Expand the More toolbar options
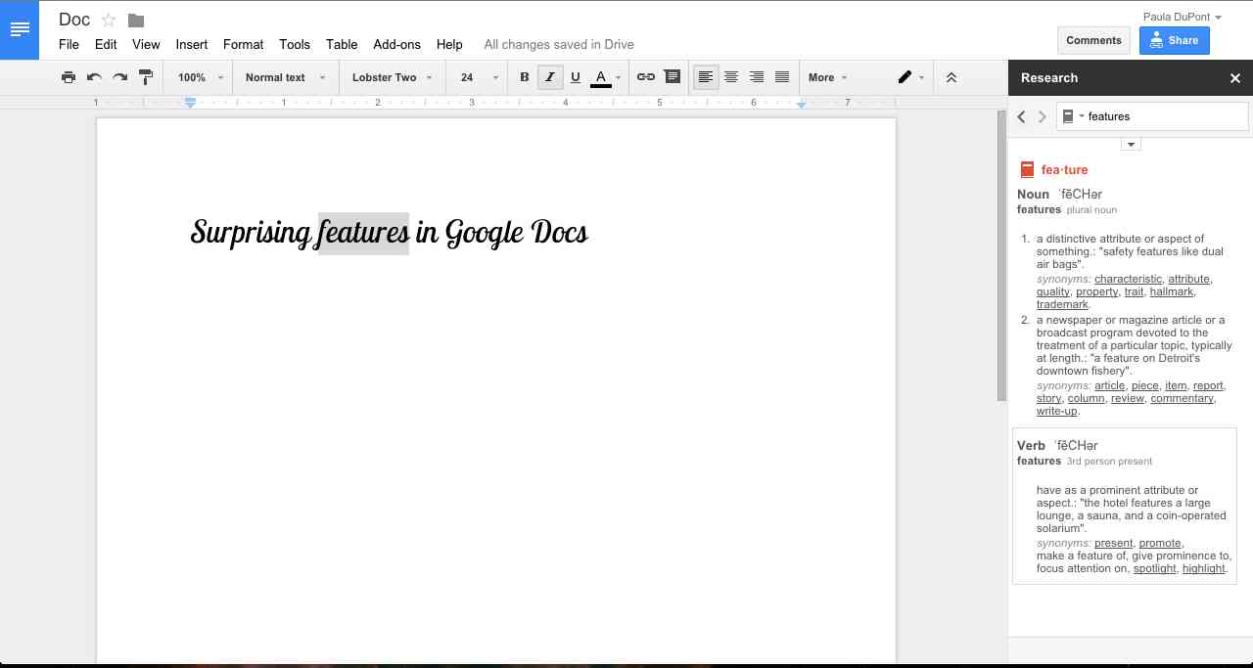1253x668 pixels. 825,77
